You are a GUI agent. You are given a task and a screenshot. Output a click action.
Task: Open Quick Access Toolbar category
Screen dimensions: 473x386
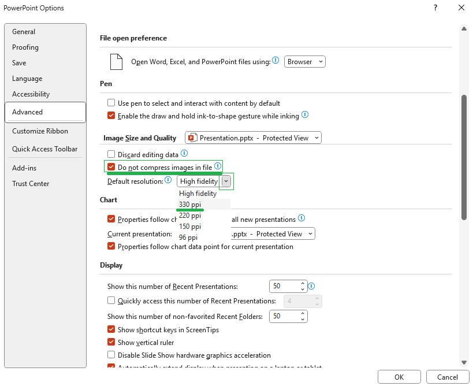44,149
